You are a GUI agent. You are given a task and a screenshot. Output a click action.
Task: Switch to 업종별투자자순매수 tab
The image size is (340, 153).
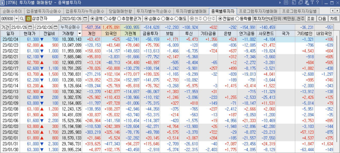tap(44, 11)
